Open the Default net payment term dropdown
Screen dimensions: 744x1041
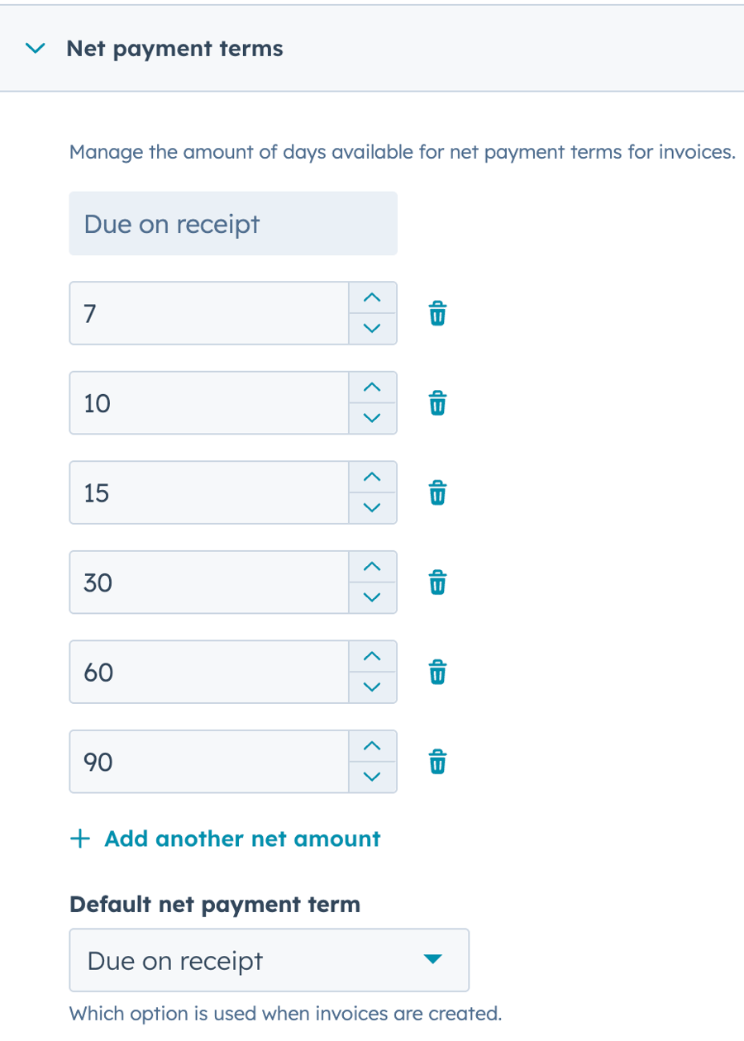pos(269,960)
